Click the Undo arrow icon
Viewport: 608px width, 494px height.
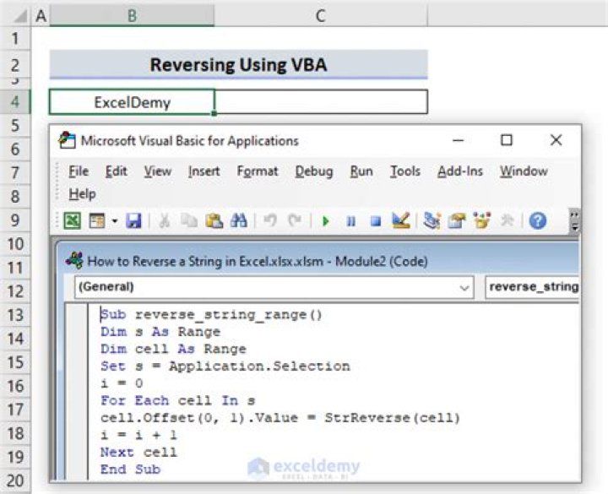[270, 221]
